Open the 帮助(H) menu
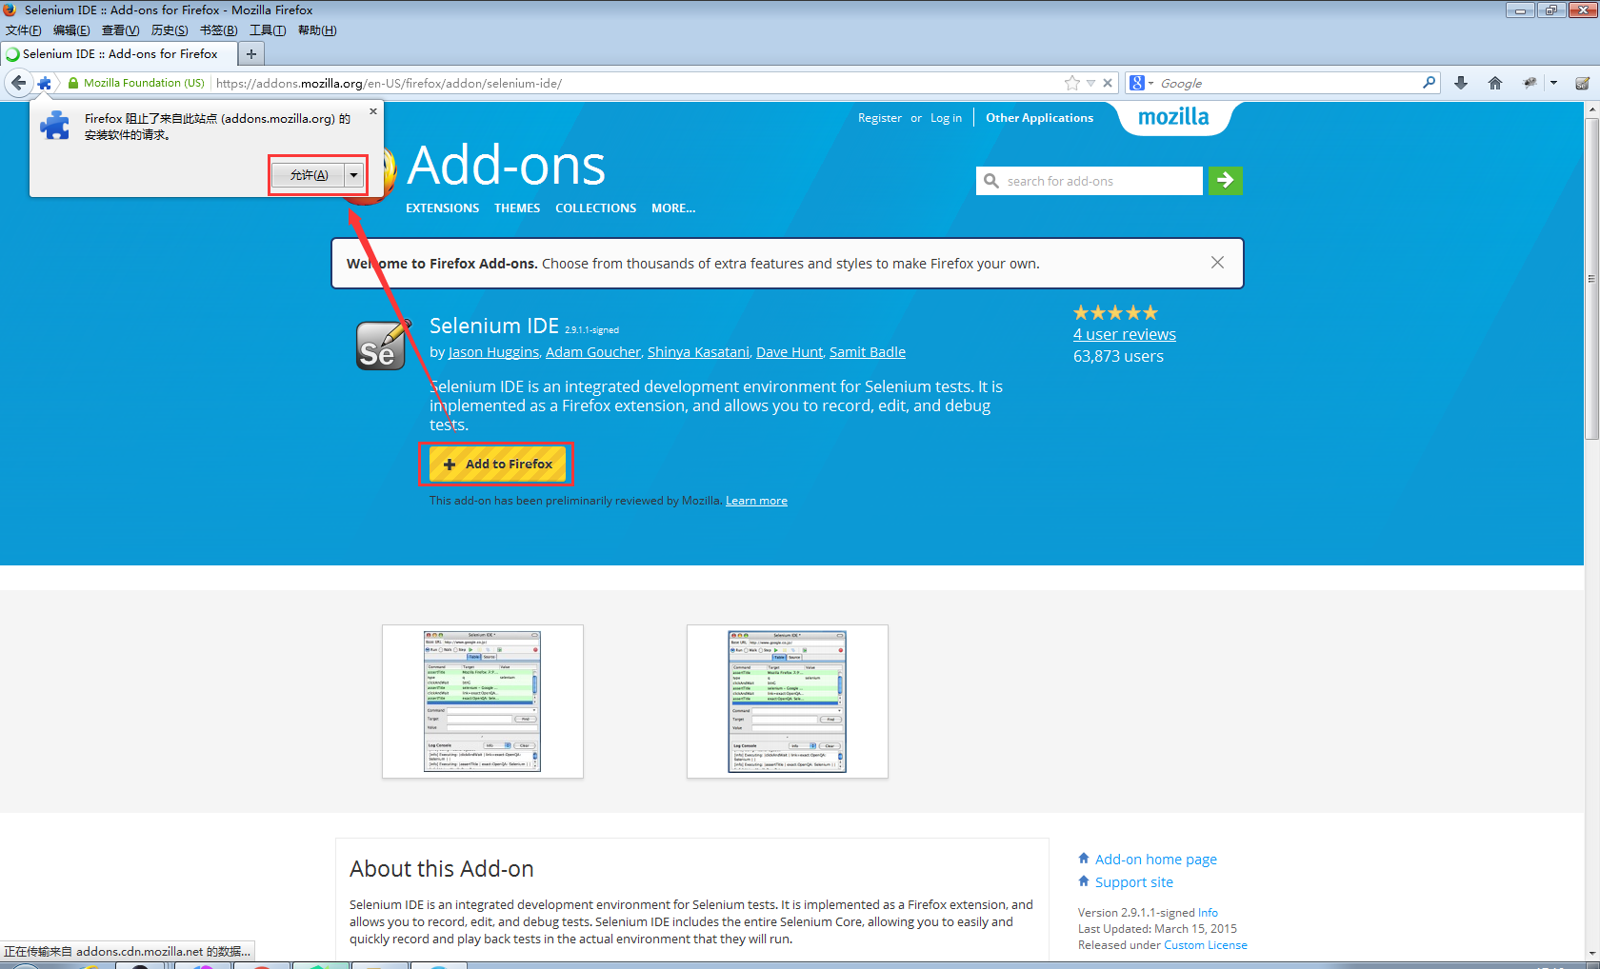 click(317, 30)
